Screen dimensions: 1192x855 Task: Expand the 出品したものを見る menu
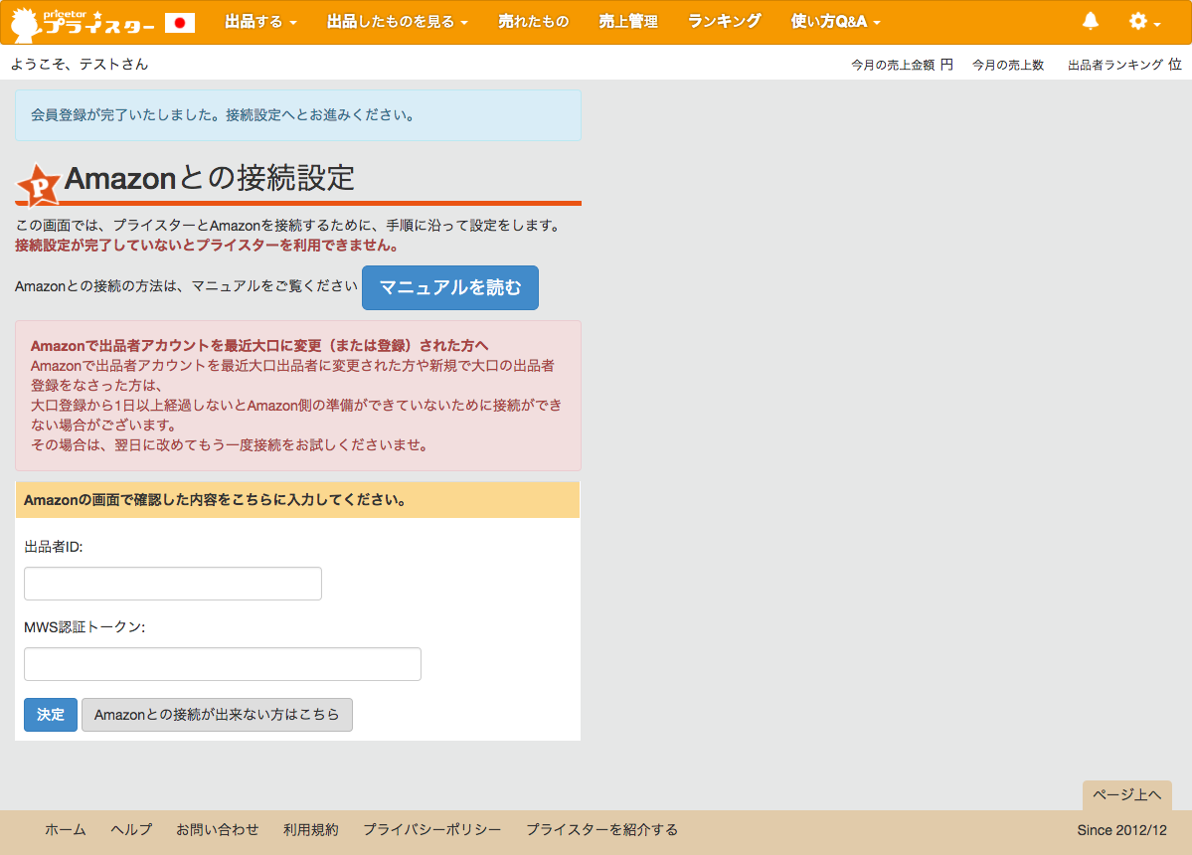(x=397, y=21)
